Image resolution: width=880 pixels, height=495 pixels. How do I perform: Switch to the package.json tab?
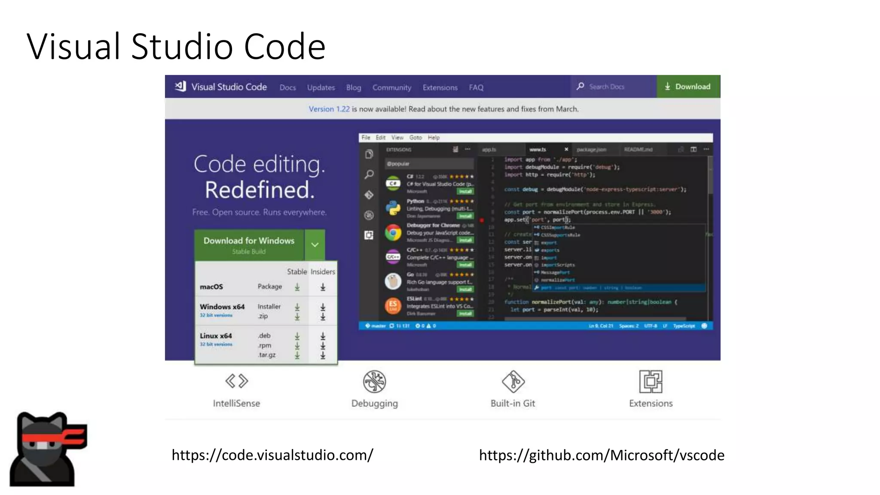(x=591, y=150)
